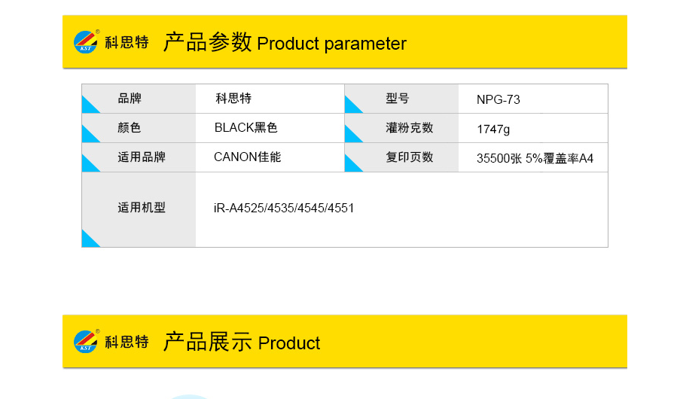Click the 科思特 brand text in top banner

pyautogui.click(x=127, y=42)
